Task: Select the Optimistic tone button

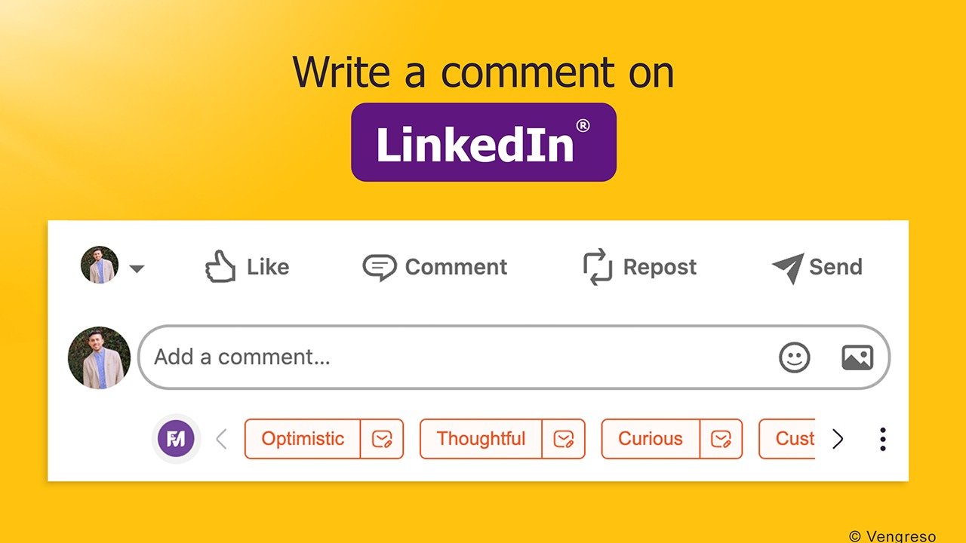Action: click(x=303, y=439)
